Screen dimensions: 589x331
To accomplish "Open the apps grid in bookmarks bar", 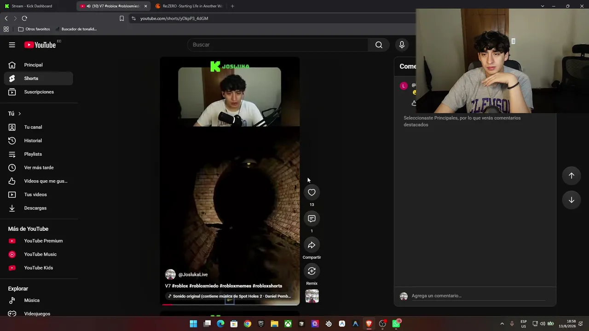I will (x=6, y=29).
